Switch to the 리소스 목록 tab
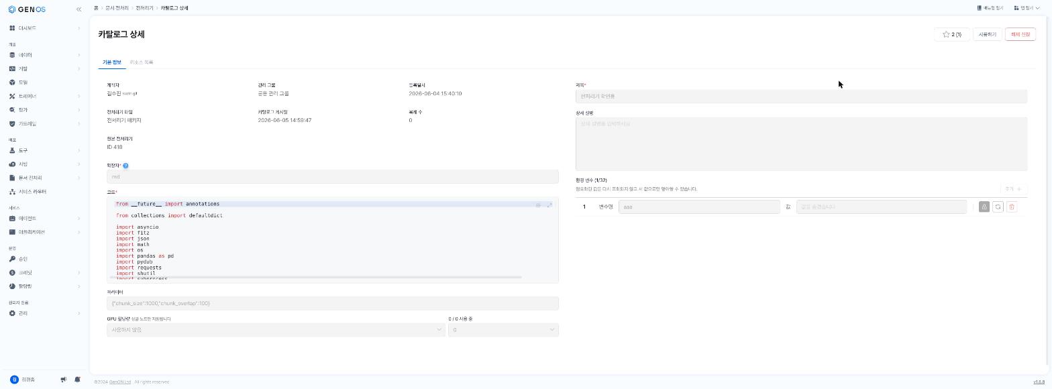 142,62
